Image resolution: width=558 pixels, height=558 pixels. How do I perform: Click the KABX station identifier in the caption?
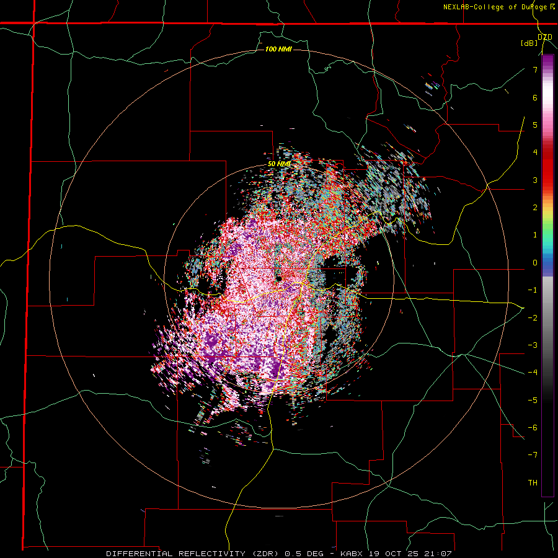[x=352, y=554]
